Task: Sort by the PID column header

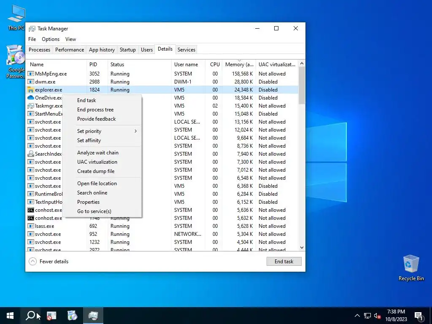Action: pyautogui.click(x=97, y=65)
